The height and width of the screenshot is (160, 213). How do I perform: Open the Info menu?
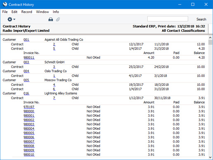click(56, 12)
